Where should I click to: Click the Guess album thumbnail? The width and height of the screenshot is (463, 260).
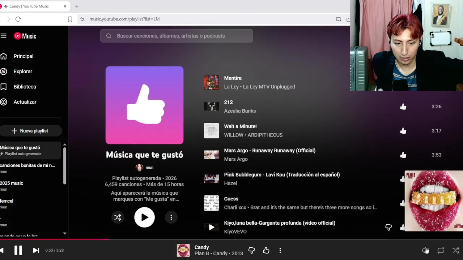click(x=211, y=203)
